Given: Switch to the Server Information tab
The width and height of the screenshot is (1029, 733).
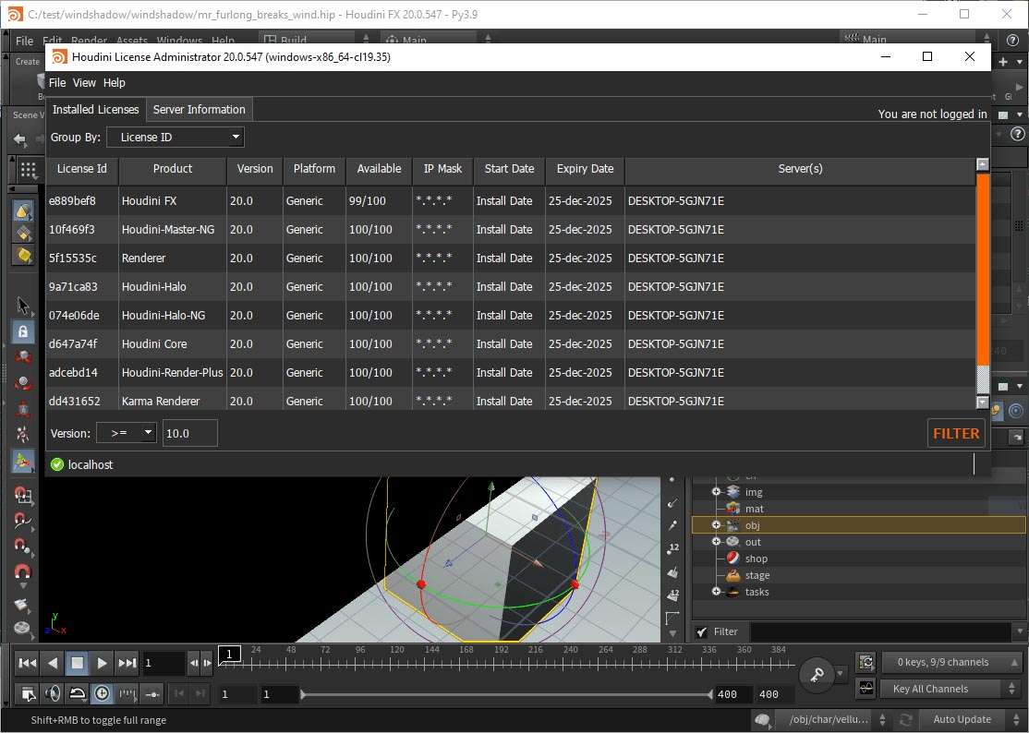Looking at the screenshot, I should coord(199,109).
